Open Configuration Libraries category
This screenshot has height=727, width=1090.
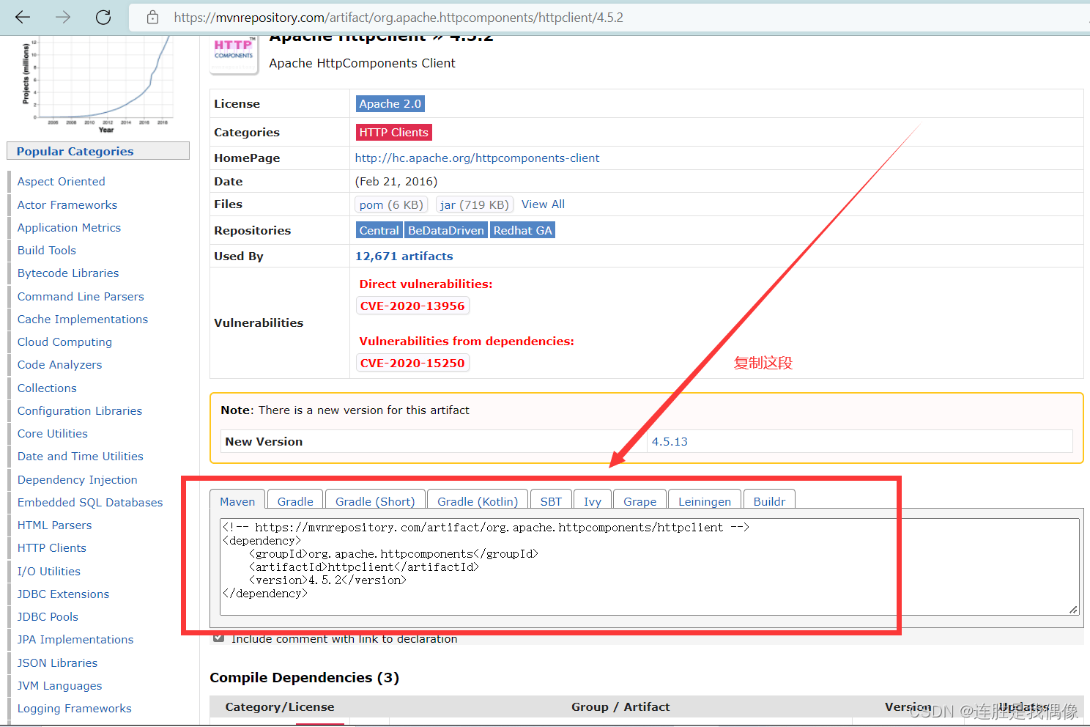point(80,411)
